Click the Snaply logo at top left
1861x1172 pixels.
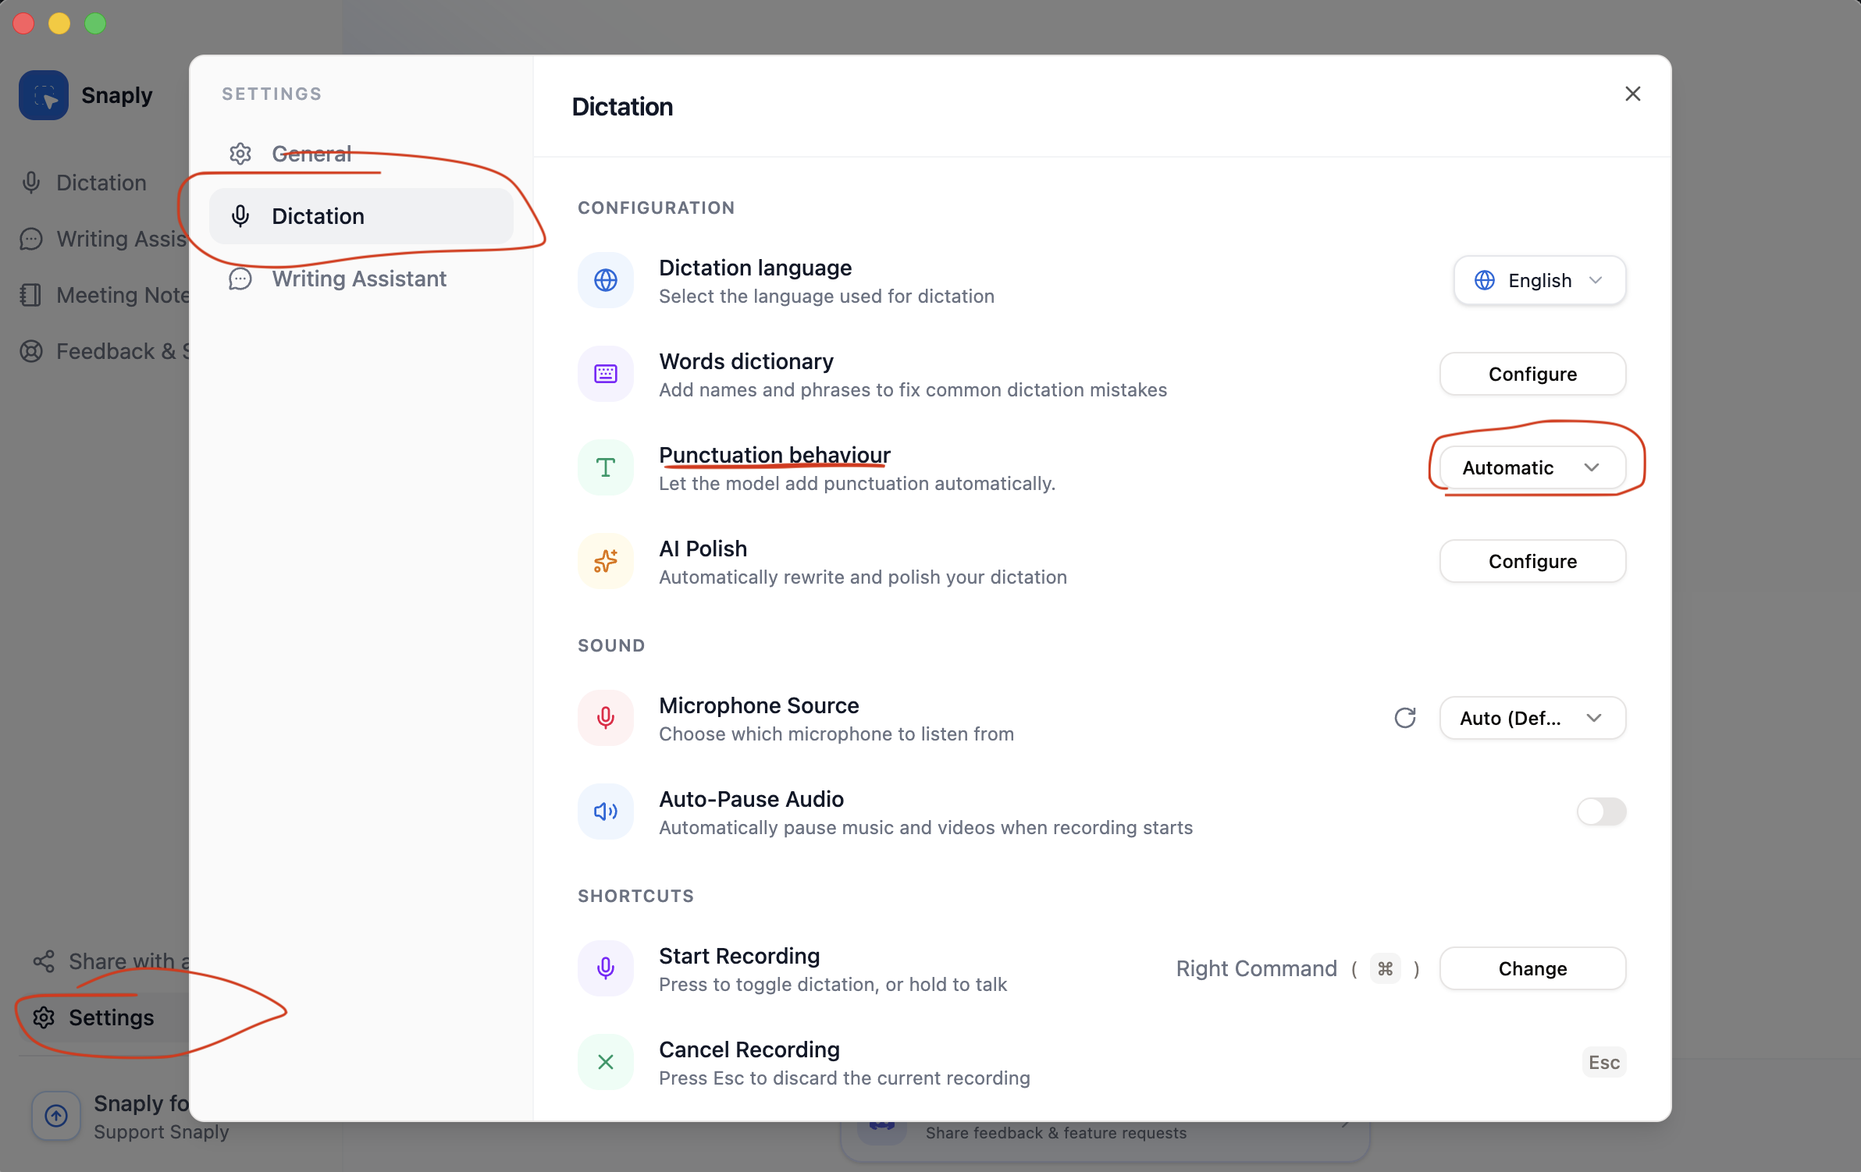pyautogui.click(x=44, y=94)
